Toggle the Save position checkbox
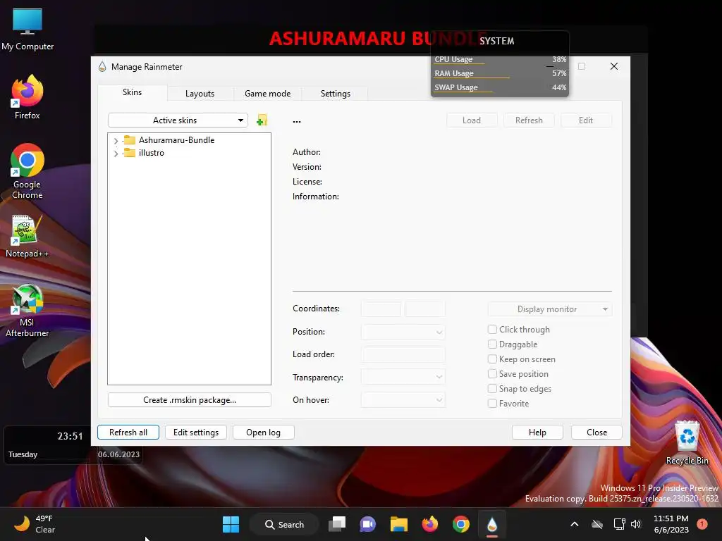Image resolution: width=722 pixels, height=541 pixels. coord(492,373)
